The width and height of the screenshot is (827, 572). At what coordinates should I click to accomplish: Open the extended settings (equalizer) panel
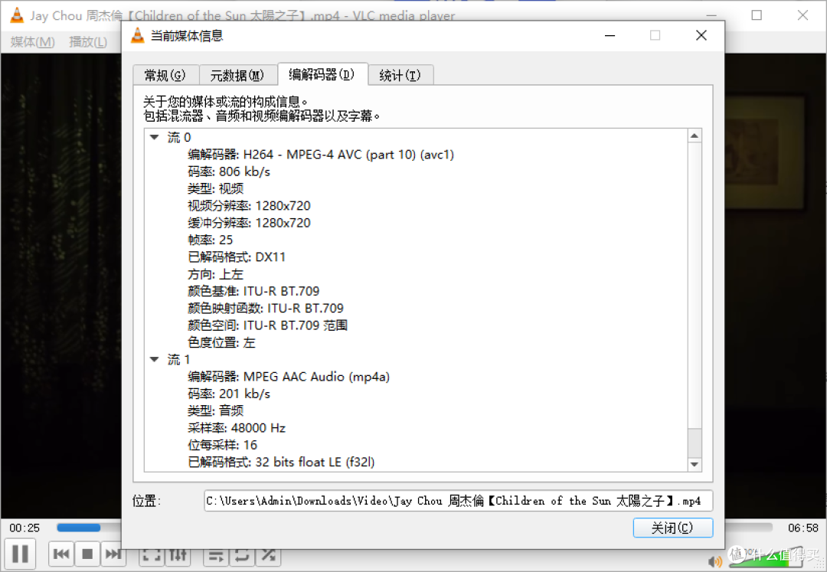click(178, 555)
